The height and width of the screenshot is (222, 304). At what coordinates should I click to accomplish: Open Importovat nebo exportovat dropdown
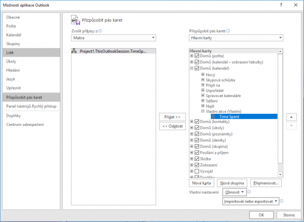(251, 201)
